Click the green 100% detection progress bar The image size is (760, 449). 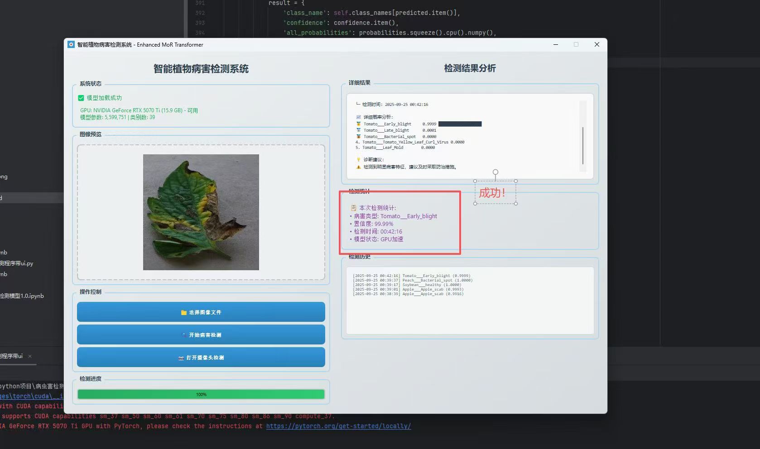[x=201, y=394]
